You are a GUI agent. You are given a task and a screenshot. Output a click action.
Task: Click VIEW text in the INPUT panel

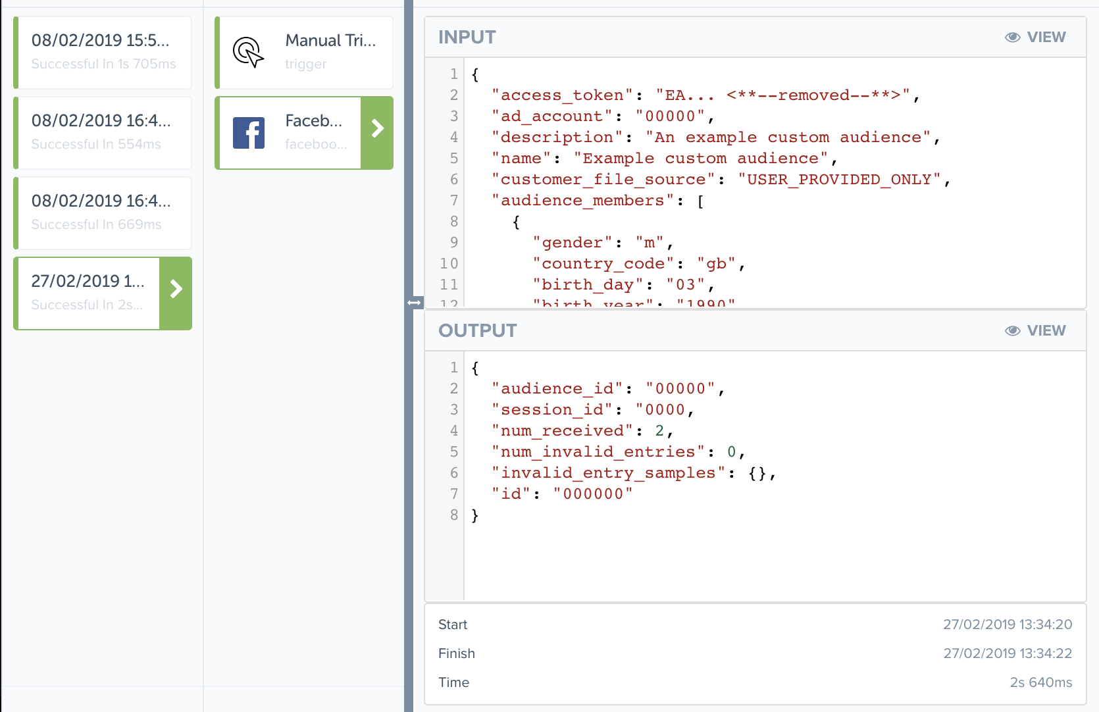point(1046,38)
